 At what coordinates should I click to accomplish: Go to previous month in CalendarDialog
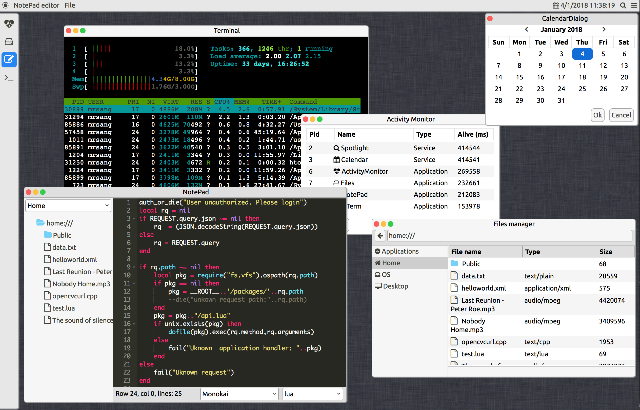pos(527,29)
